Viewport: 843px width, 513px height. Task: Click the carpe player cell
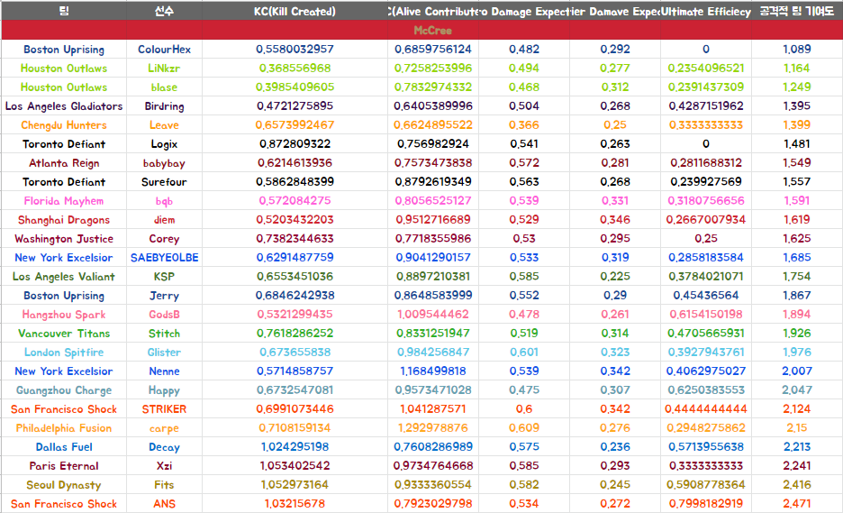164,428
